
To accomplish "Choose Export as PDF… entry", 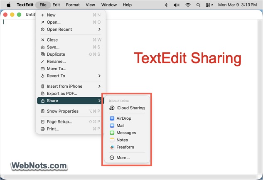I will coord(71,94).
